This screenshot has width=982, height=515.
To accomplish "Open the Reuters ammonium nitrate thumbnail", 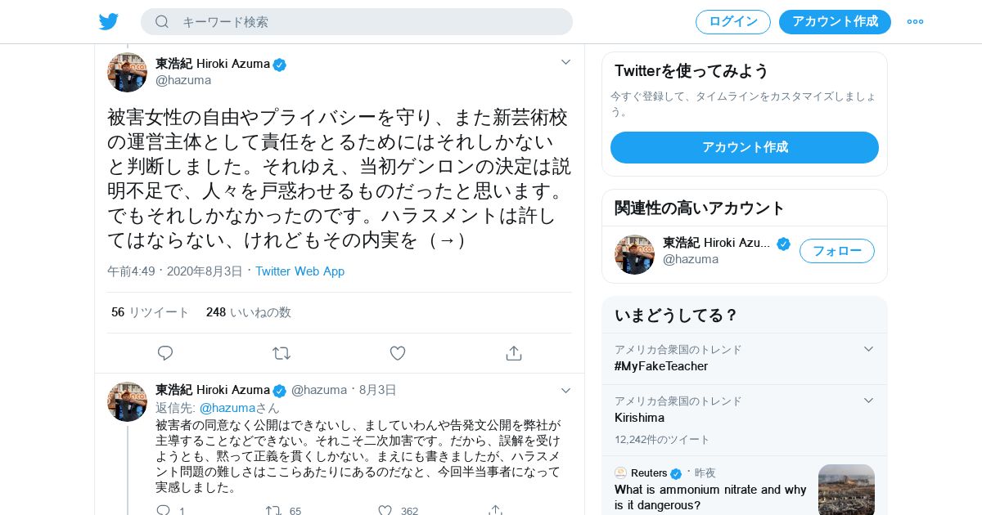I will [x=846, y=490].
